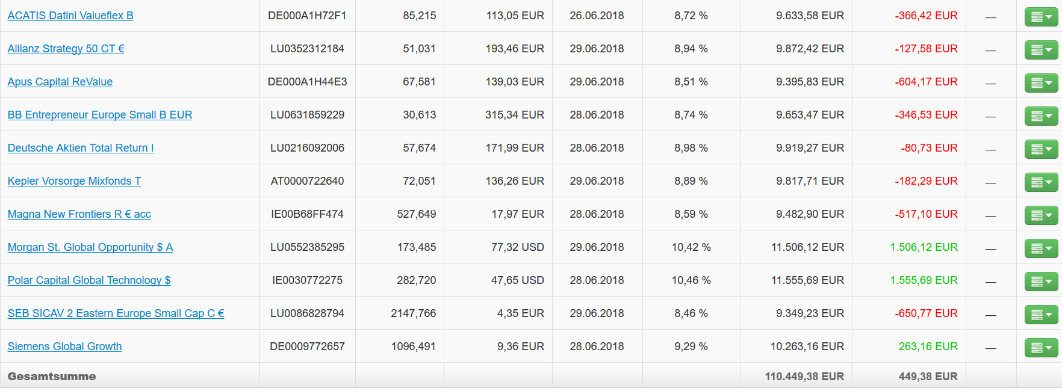Image resolution: width=1062 pixels, height=388 pixels.
Task: Open green action menu for Allianz Strategy 50
Action: (1041, 50)
